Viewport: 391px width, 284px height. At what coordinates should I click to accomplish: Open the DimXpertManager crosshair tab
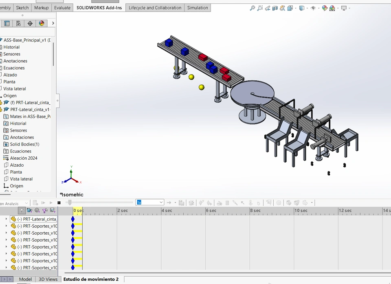click(x=30, y=24)
